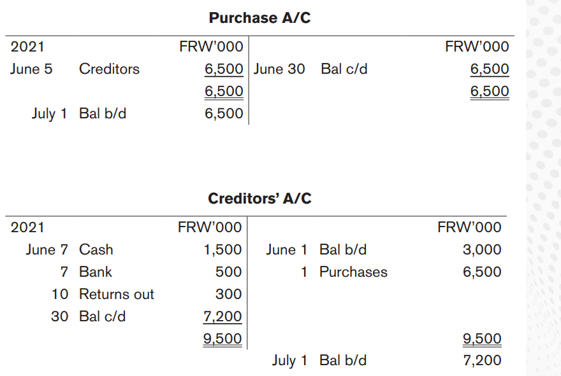Image resolution: width=561 pixels, height=376 pixels.
Task: Click the Purchases 6,500 credit amount
Action: (x=482, y=272)
